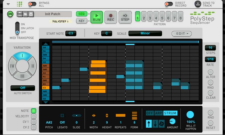Select pattern 5

click(x=162, y=16)
